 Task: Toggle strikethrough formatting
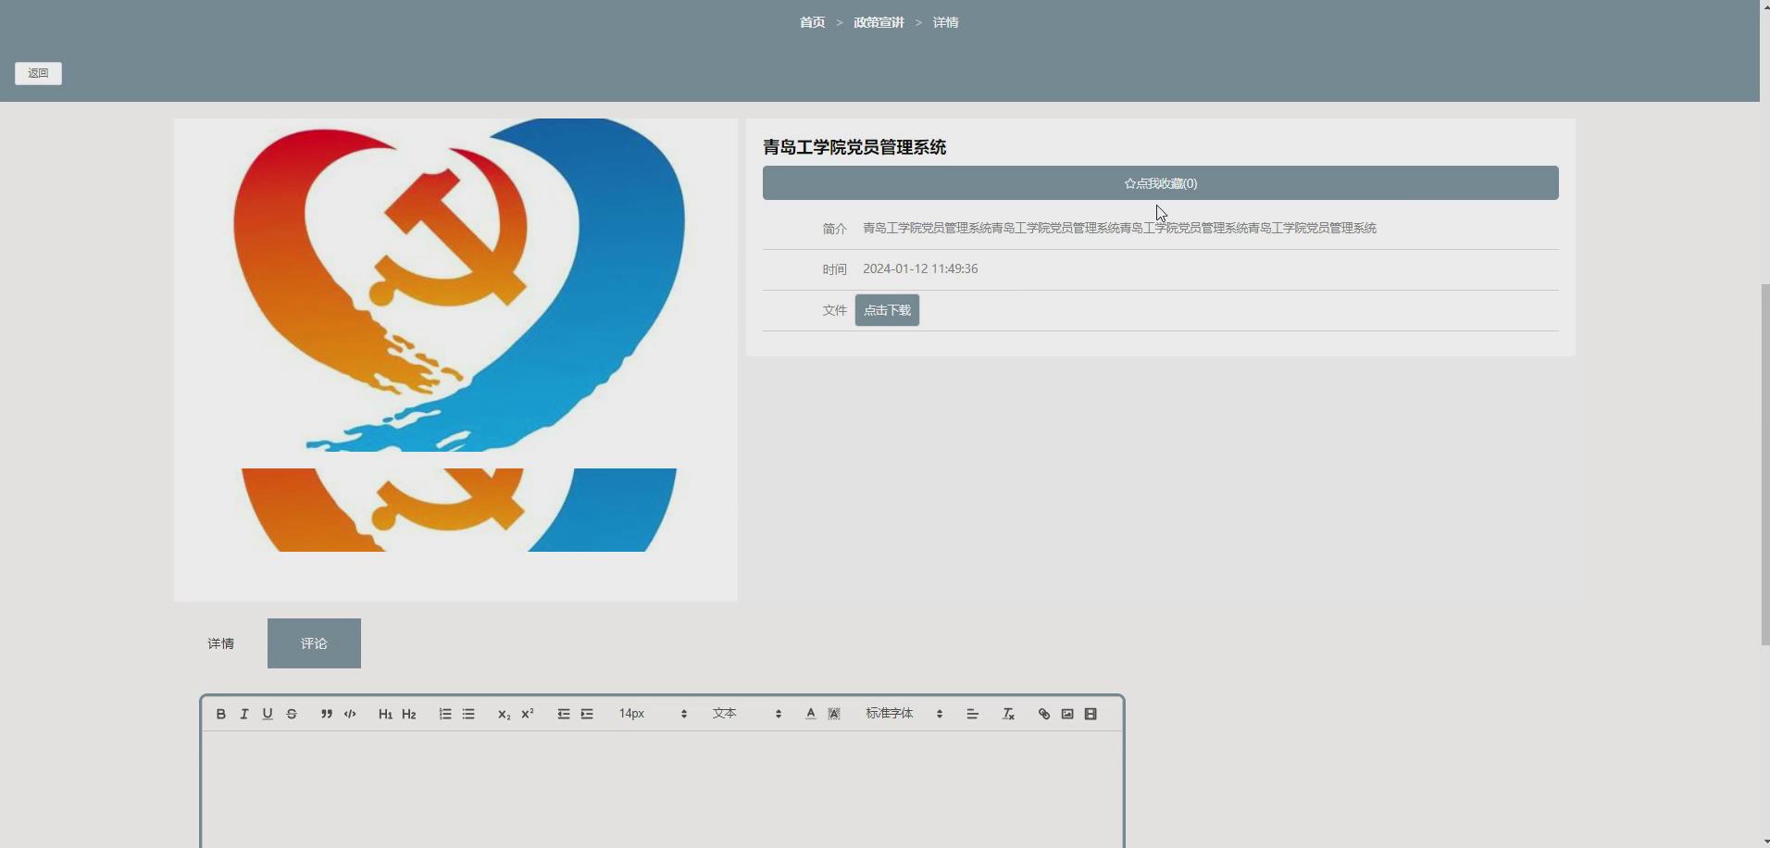coord(291,713)
